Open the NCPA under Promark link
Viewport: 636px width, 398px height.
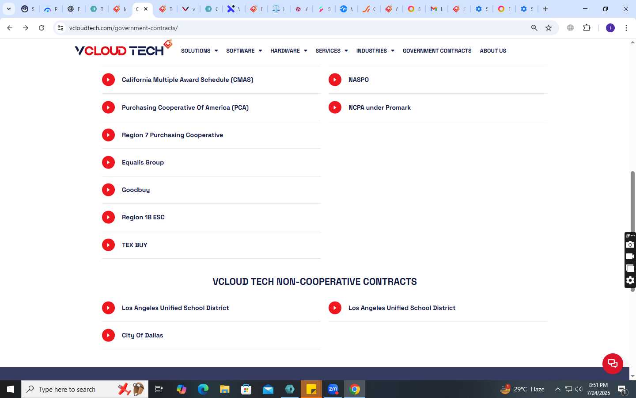[379, 107]
